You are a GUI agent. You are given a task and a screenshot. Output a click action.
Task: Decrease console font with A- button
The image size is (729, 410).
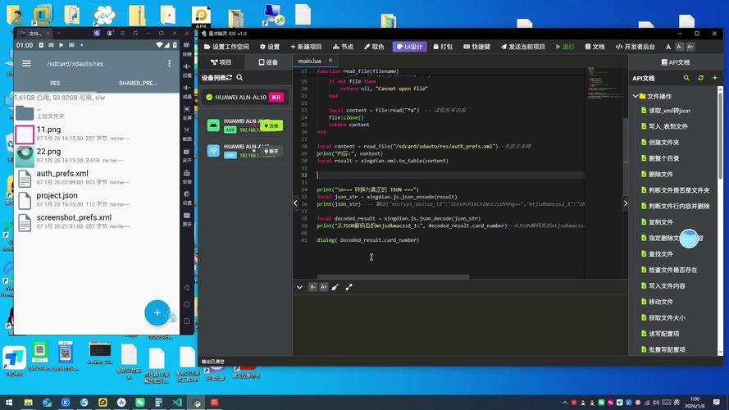(312, 287)
